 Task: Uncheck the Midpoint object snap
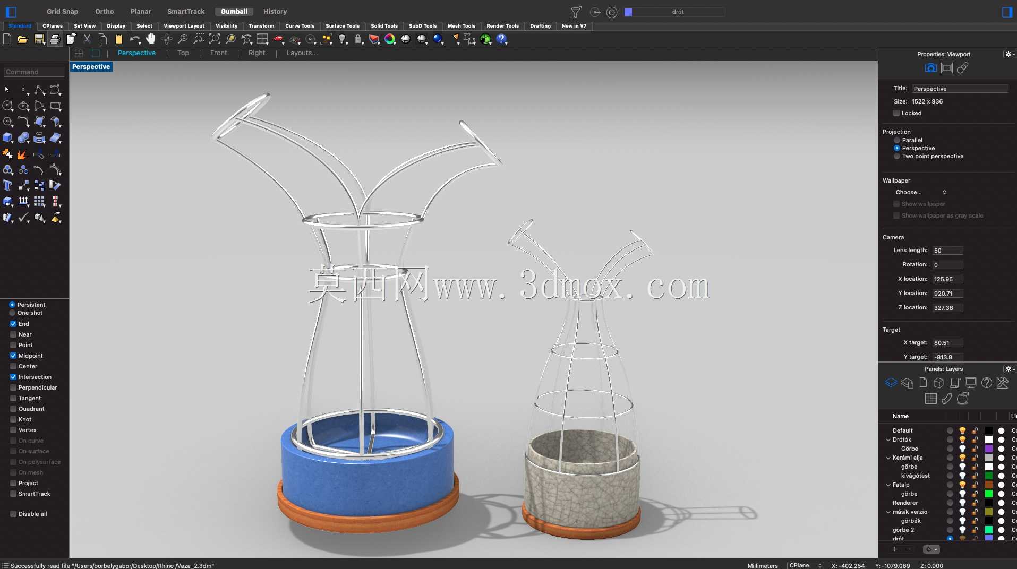tap(13, 356)
